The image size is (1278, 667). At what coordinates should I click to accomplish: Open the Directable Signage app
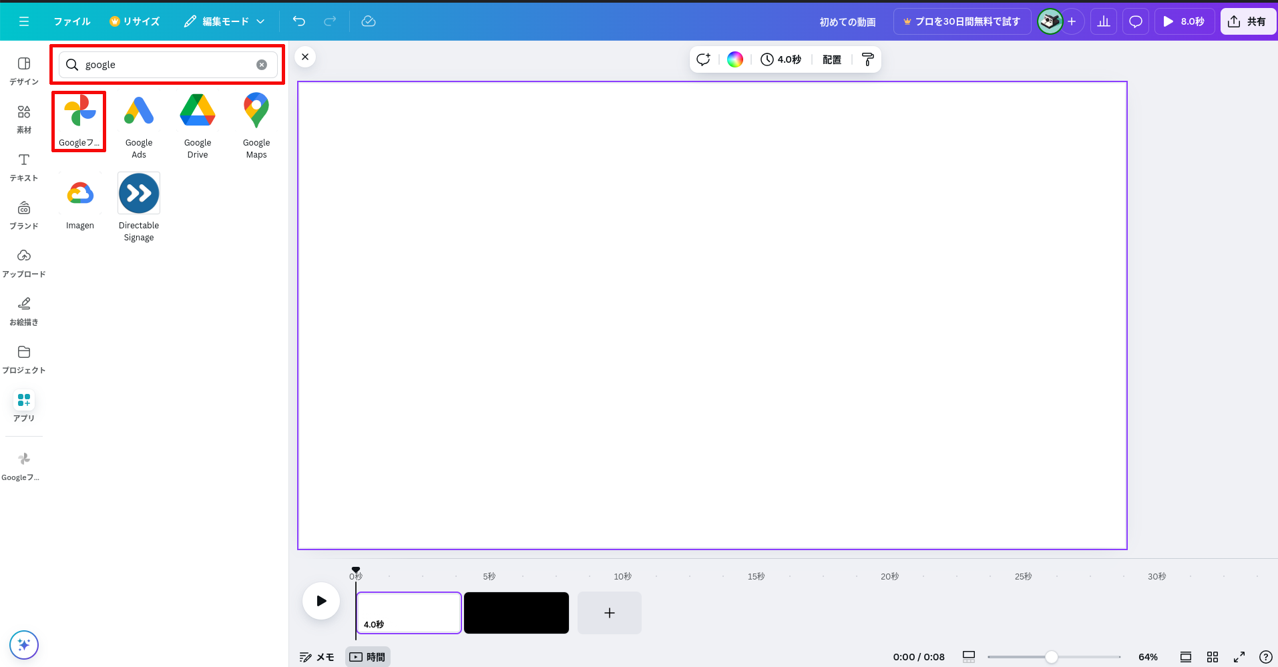pyautogui.click(x=139, y=206)
